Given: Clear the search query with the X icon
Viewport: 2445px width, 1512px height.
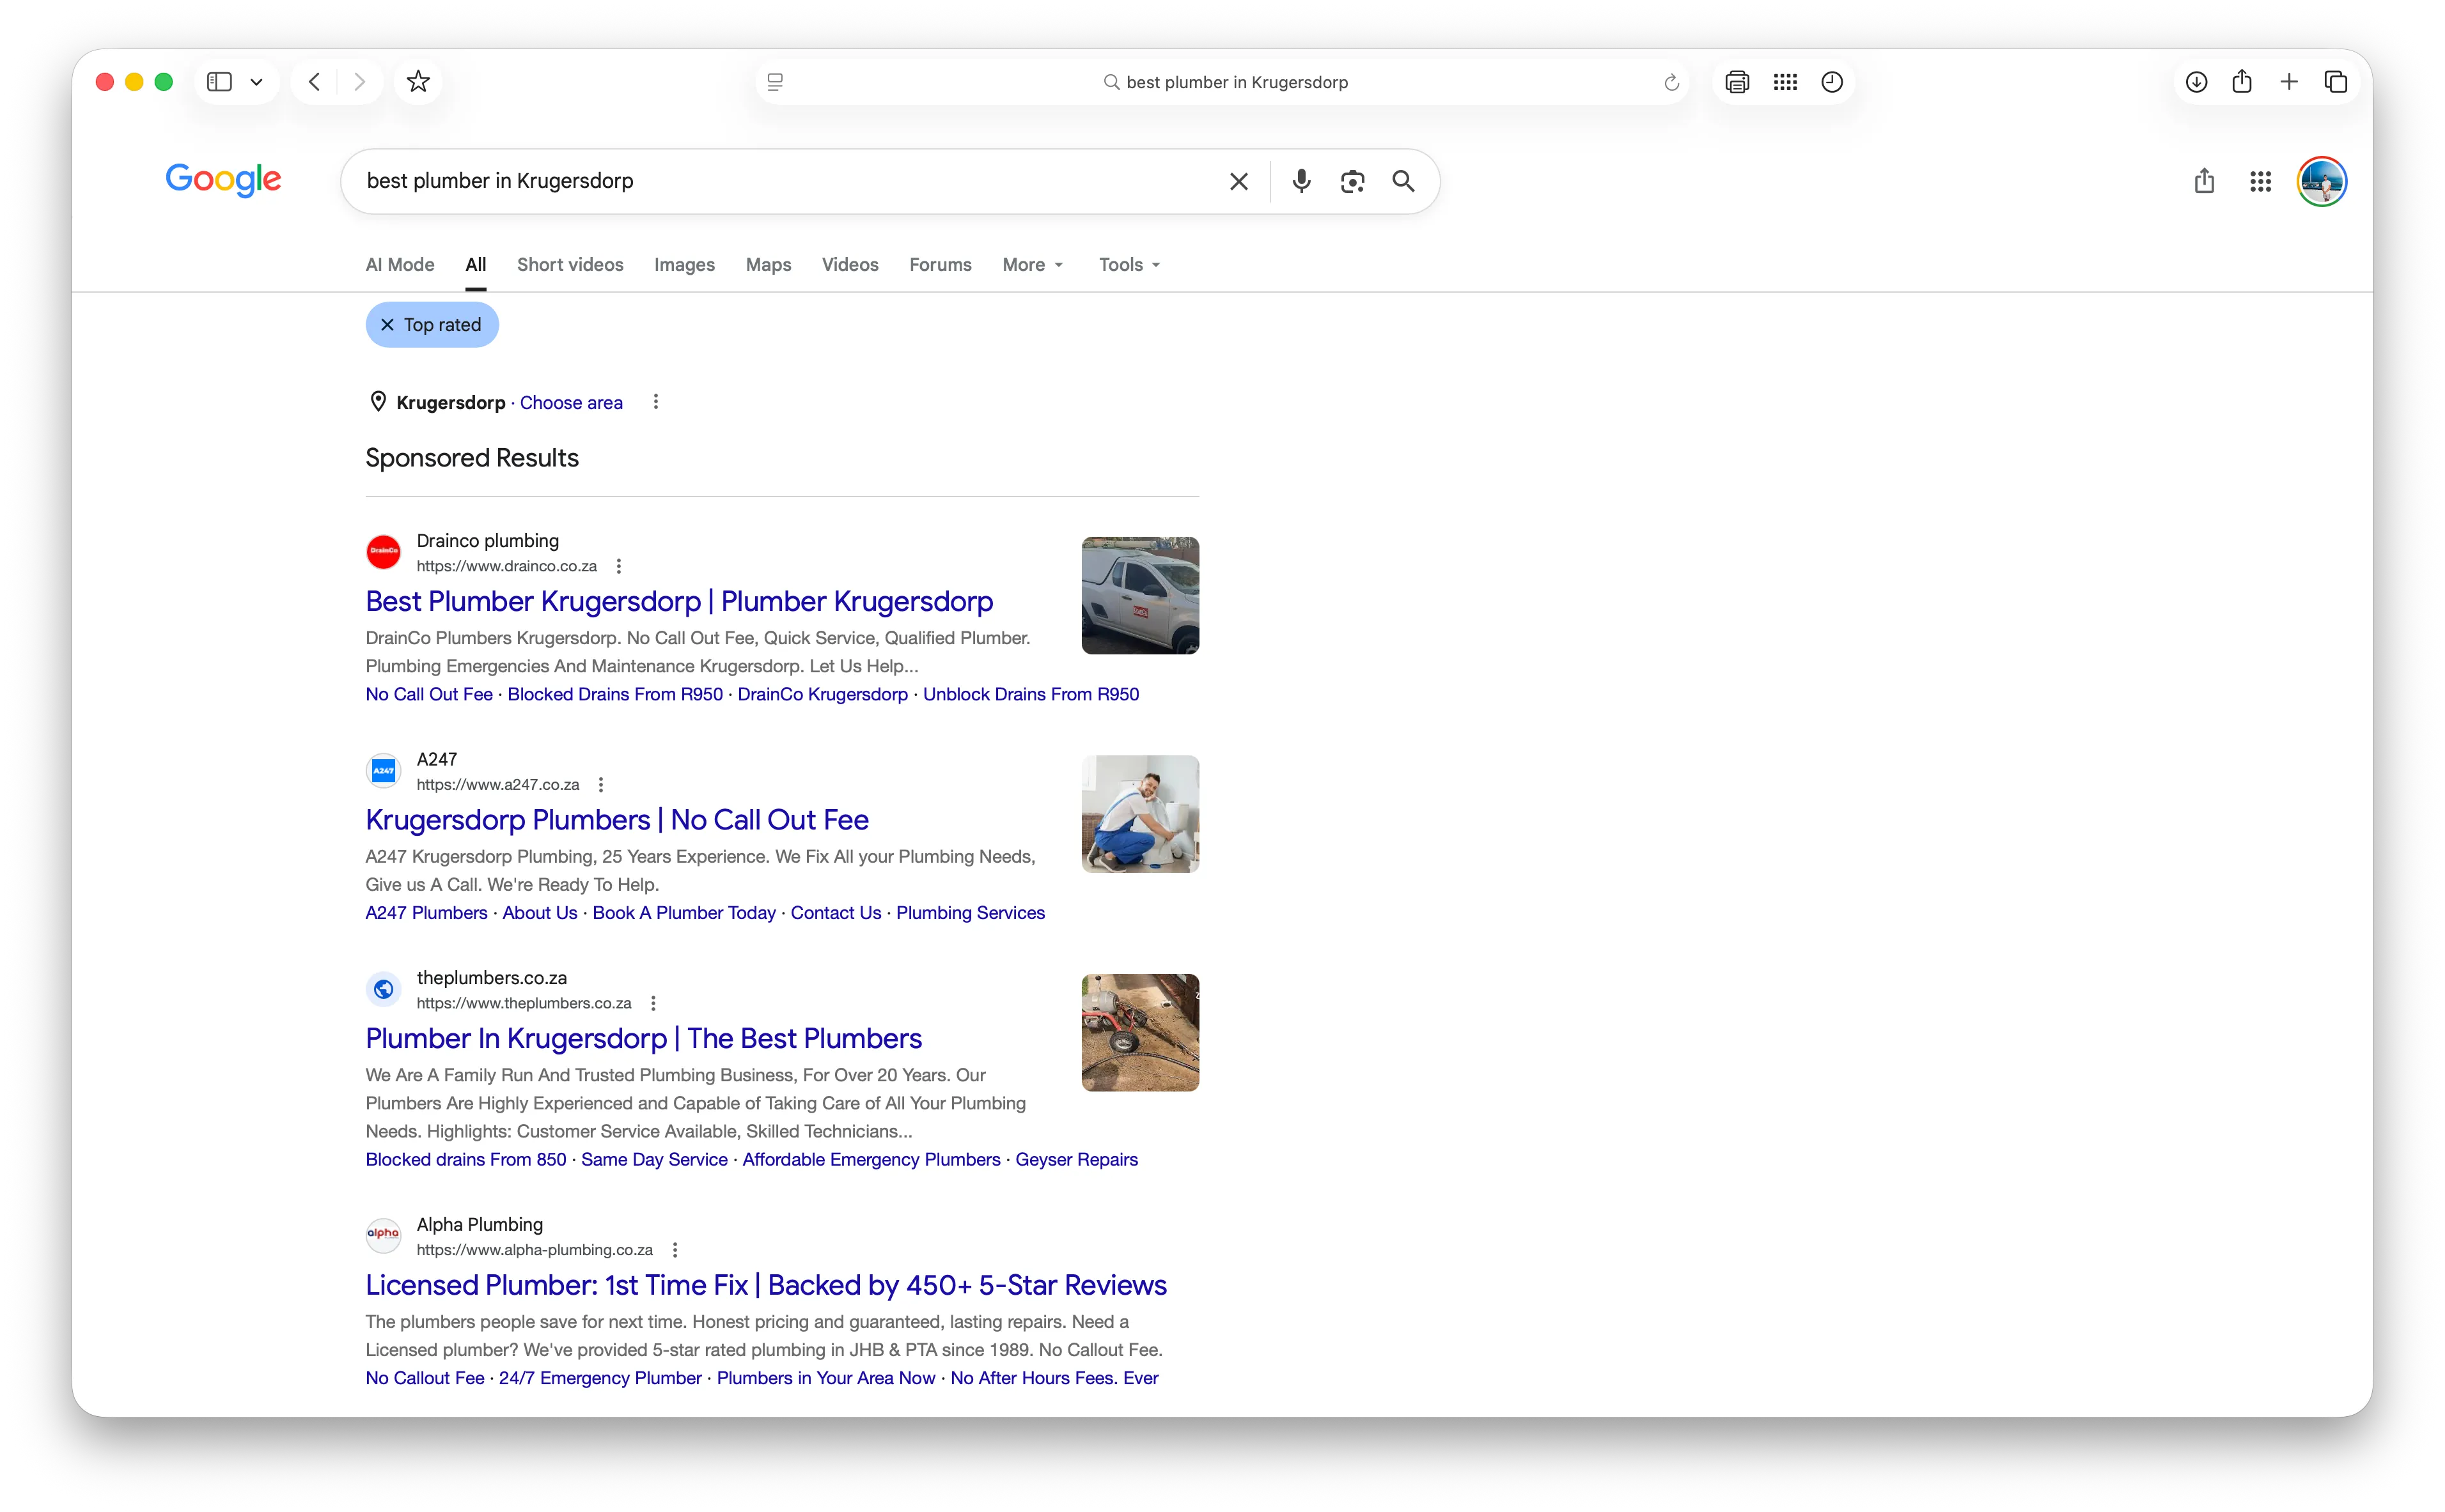Looking at the screenshot, I should click(x=1238, y=181).
